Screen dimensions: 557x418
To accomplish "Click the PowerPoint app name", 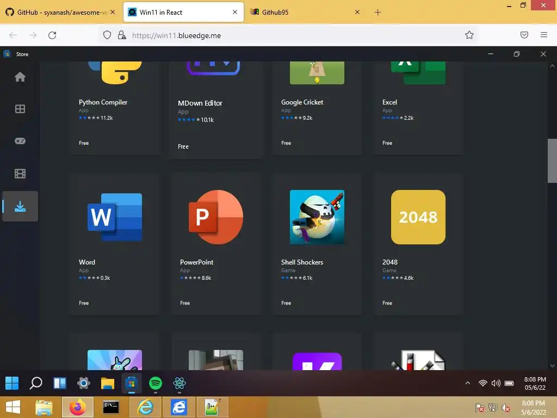I will coord(196,262).
